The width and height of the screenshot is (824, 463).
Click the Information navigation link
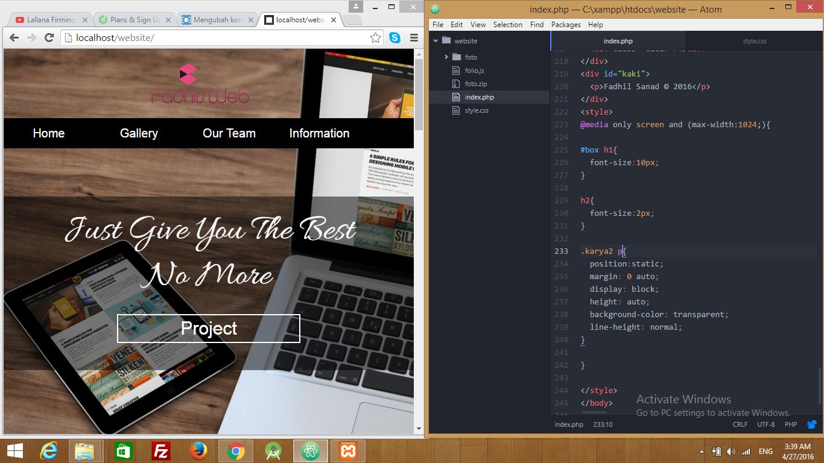point(319,133)
